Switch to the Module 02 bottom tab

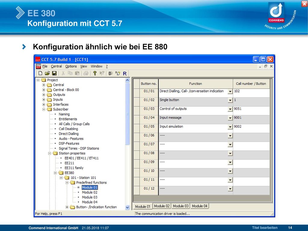[x=162, y=206]
